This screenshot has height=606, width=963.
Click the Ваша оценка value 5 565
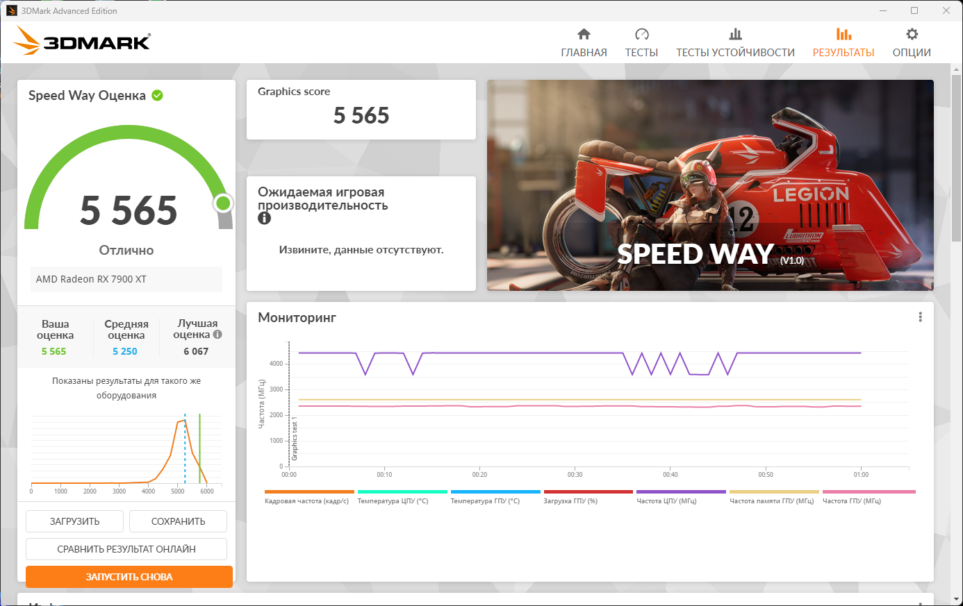(53, 351)
